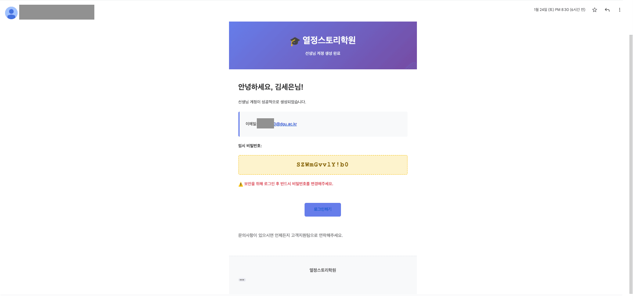Click the 선생님 계정 생성 완료 subtitle
The width and height of the screenshot is (633, 300).
(x=323, y=53)
